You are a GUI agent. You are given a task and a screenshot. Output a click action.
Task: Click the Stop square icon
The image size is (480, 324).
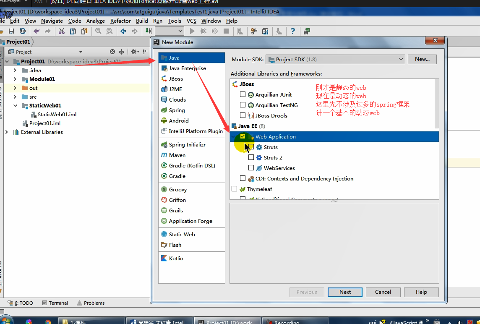226,31
